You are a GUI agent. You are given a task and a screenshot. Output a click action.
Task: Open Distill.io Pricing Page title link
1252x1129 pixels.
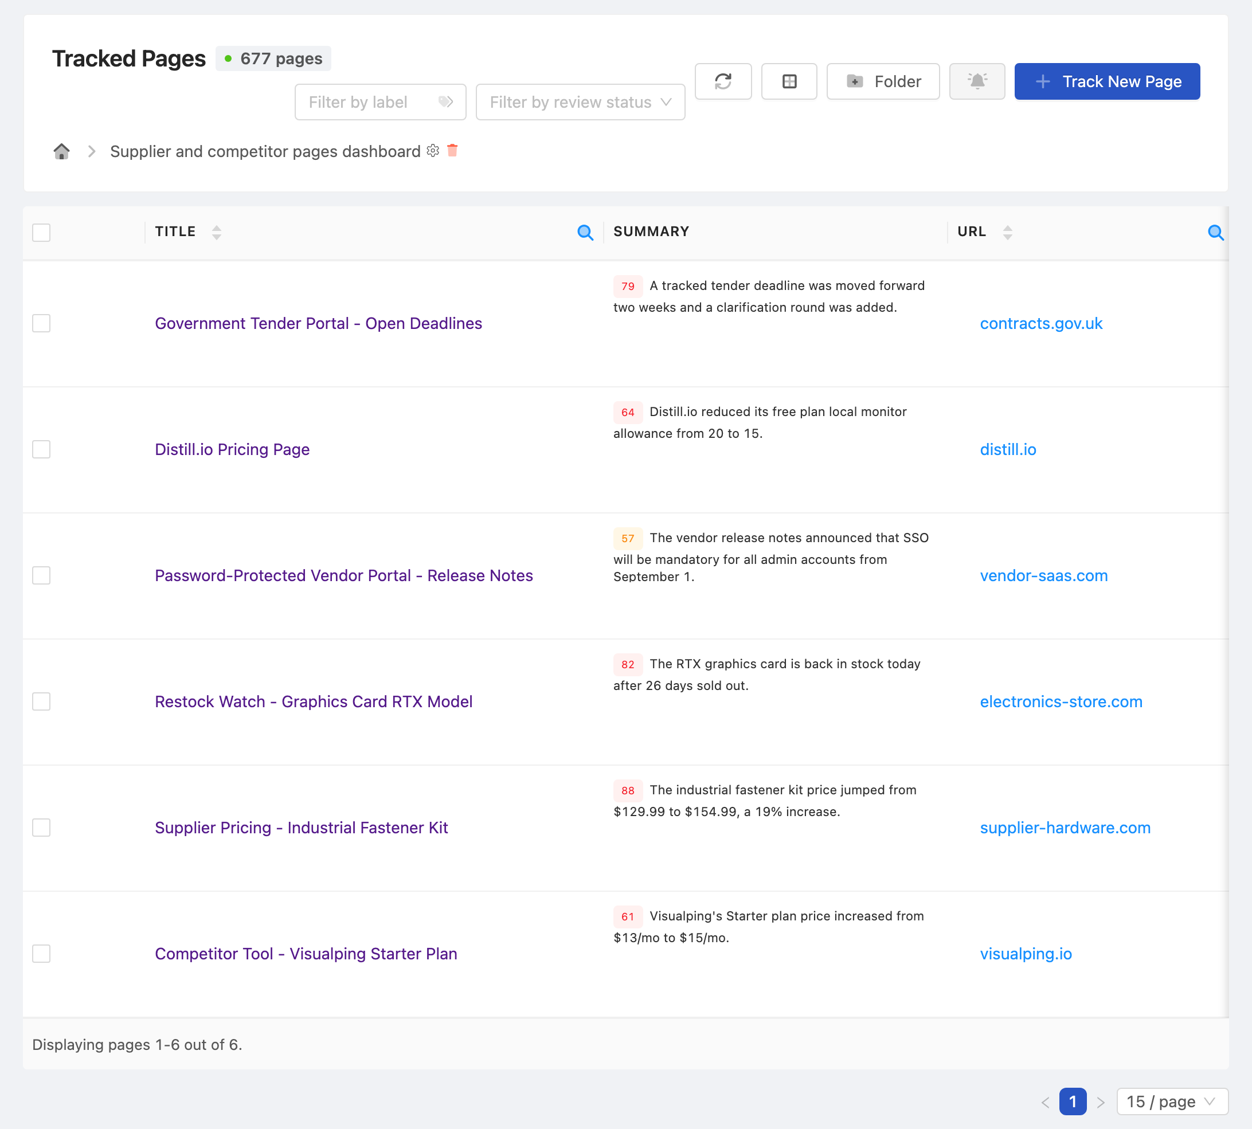(232, 449)
